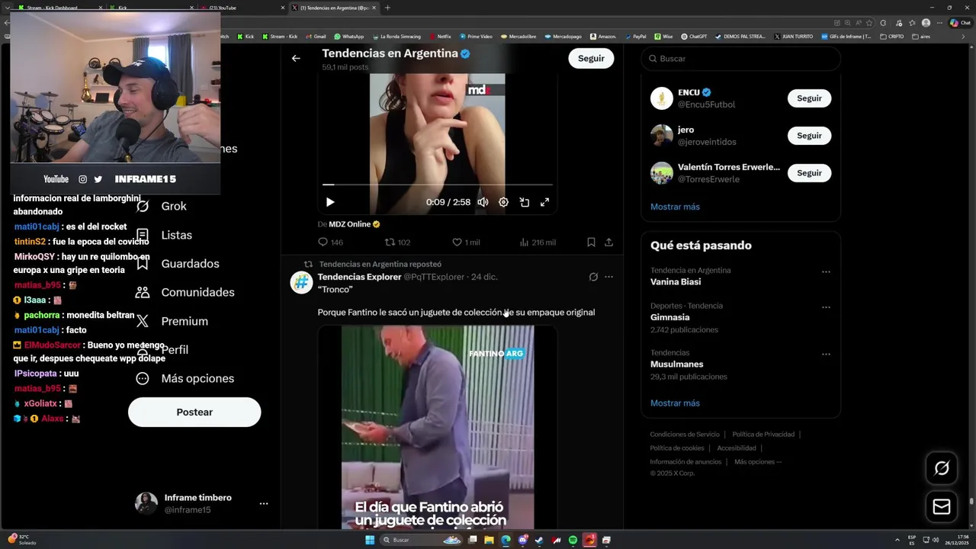Viewport: 976px width, 549px height.
Task: Click the X search field
Action: [740, 59]
